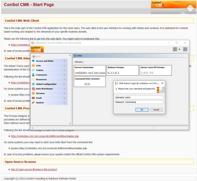The width and height of the screenshot is (197, 181).
Task: Click the Global Configuration globe icon
Action: 33,84
